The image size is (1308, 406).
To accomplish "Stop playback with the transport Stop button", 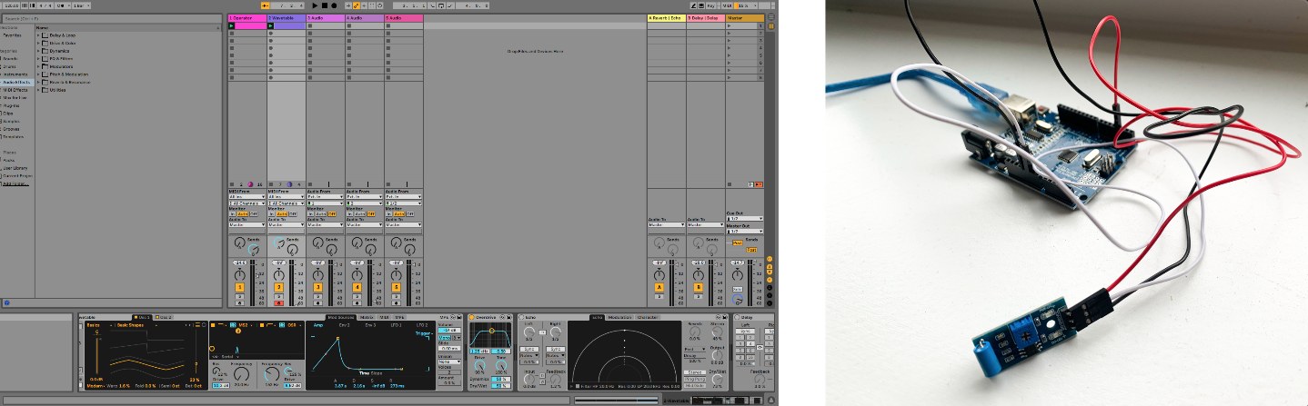I will click(324, 5).
